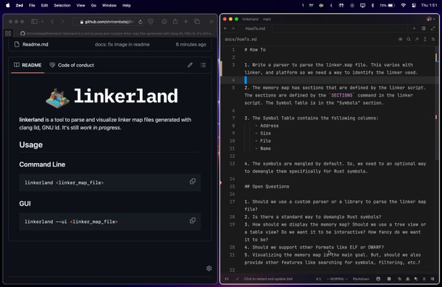Open Control Center in the menu bar
Image resolution: width=442 pixels, height=287 pixels.
[413, 5]
